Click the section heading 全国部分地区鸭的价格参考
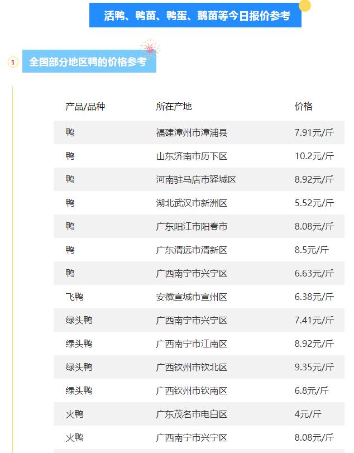This screenshot has width=354, height=453. pos(88,61)
